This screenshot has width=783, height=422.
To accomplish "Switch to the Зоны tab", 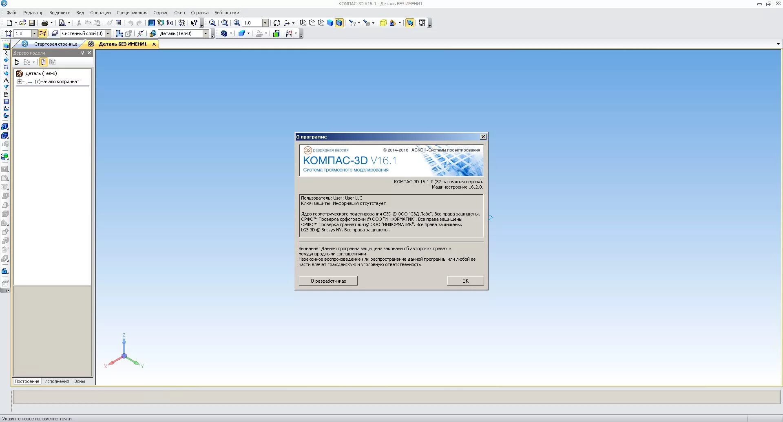I will (x=80, y=381).
